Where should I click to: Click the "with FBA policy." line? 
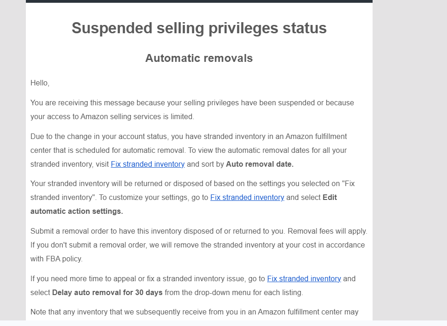point(56,259)
